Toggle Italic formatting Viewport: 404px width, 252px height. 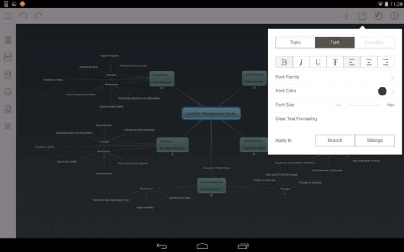coord(301,62)
